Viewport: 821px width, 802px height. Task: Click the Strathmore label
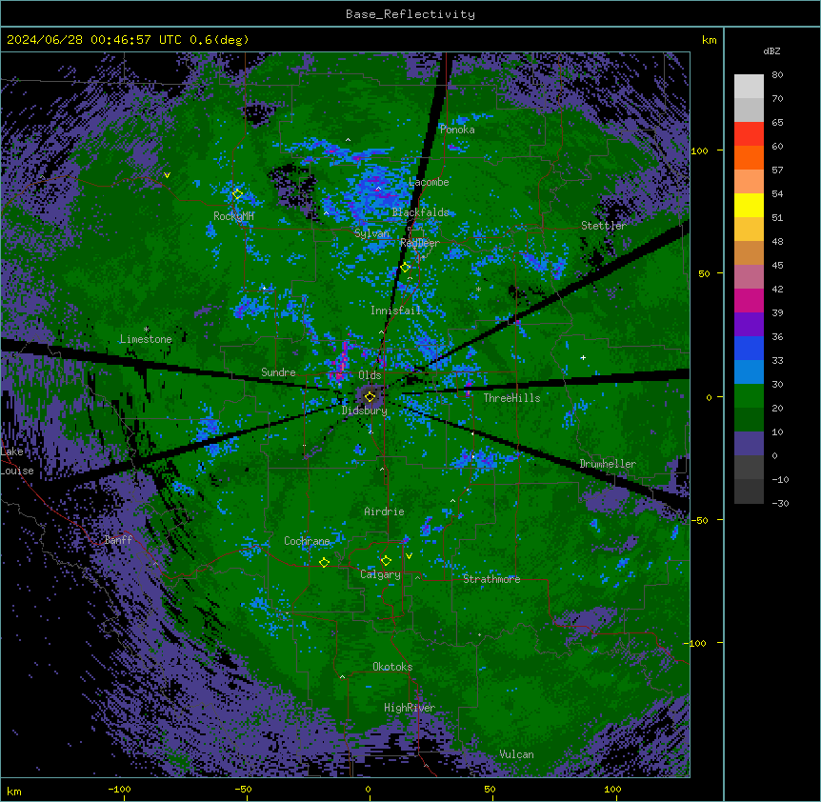click(491, 579)
